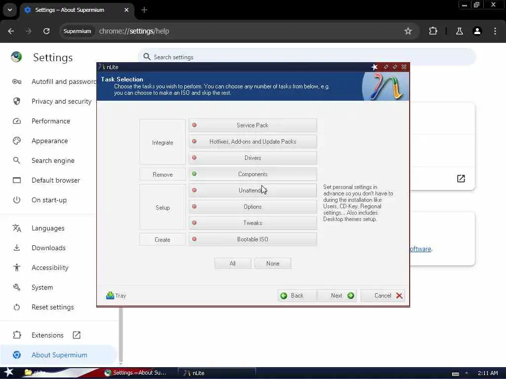Screen dimensions: 506x379
Task: Click the System wrench icon
Action: coord(17,287)
